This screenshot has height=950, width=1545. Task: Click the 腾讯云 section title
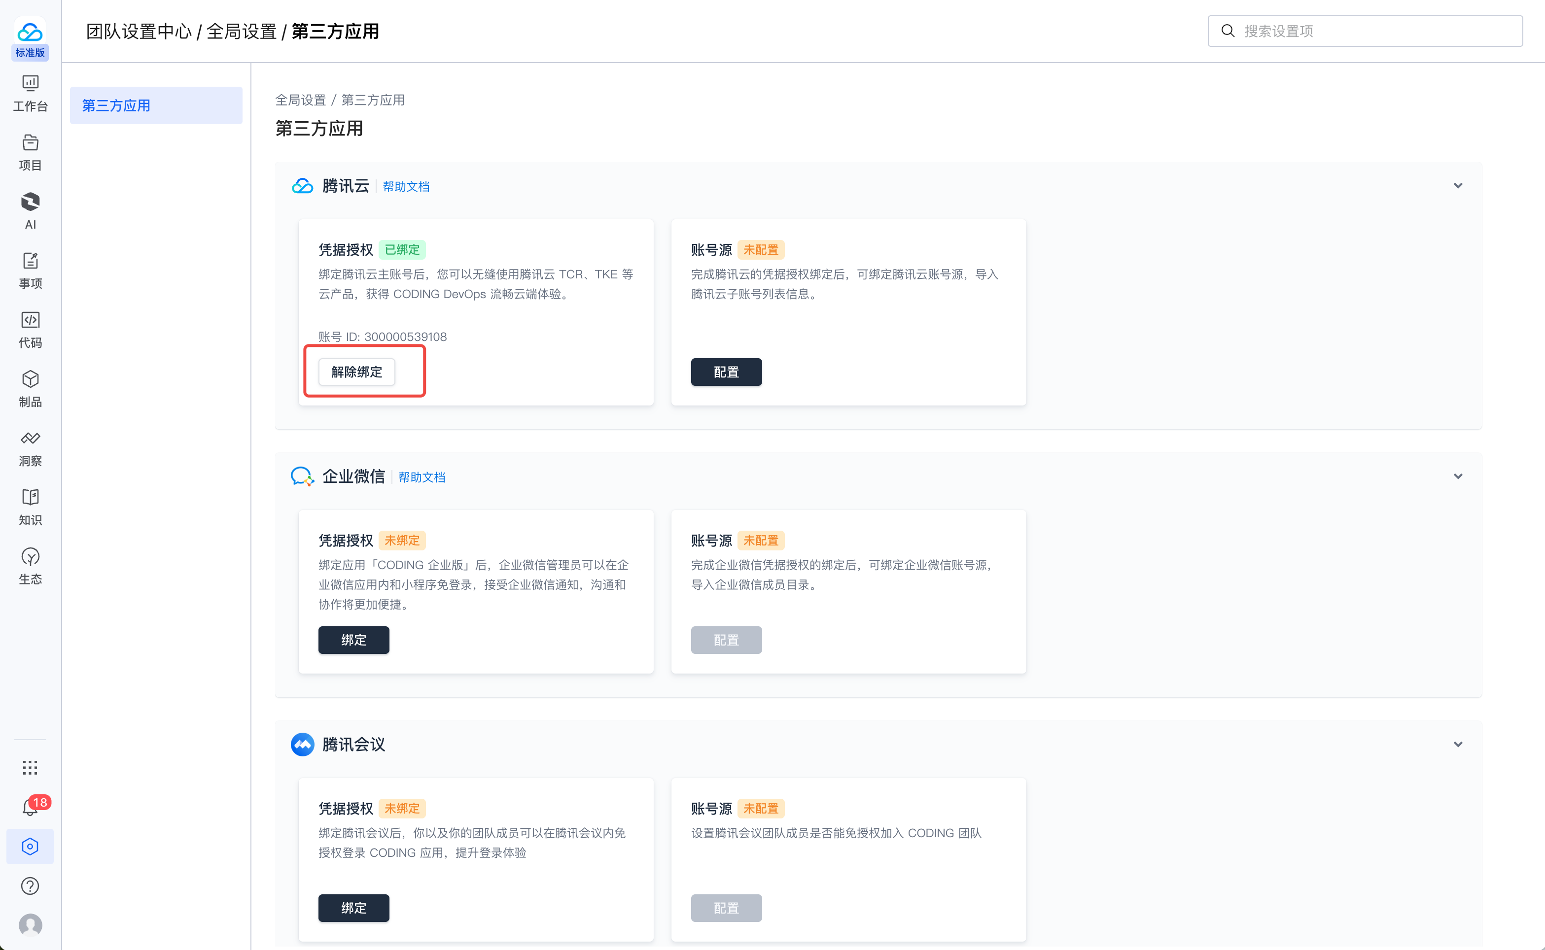tap(345, 186)
